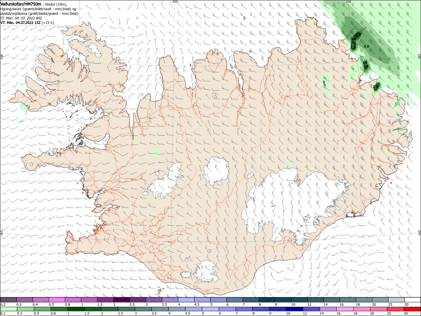Pick the blue 8 mm rain swatch
The height and width of the screenshot is (316, 421).
pos(261,309)
